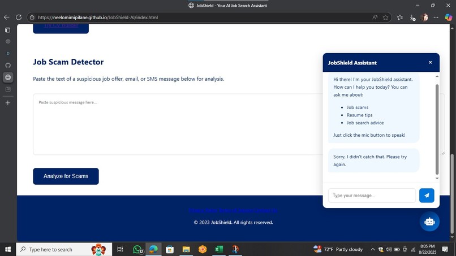The image size is (456, 256).
Task: Open the Copilot sidebar icon
Action: click(x=449, y=18)
